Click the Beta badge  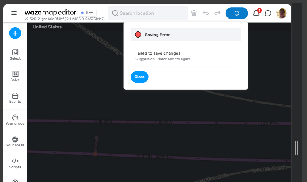pos(87,13)
